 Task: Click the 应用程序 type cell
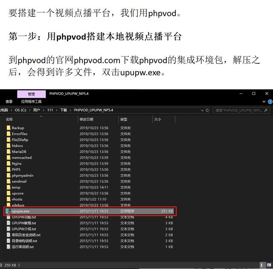tap(127, 211)
